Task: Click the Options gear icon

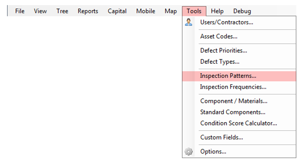Action: pos(189,151)
